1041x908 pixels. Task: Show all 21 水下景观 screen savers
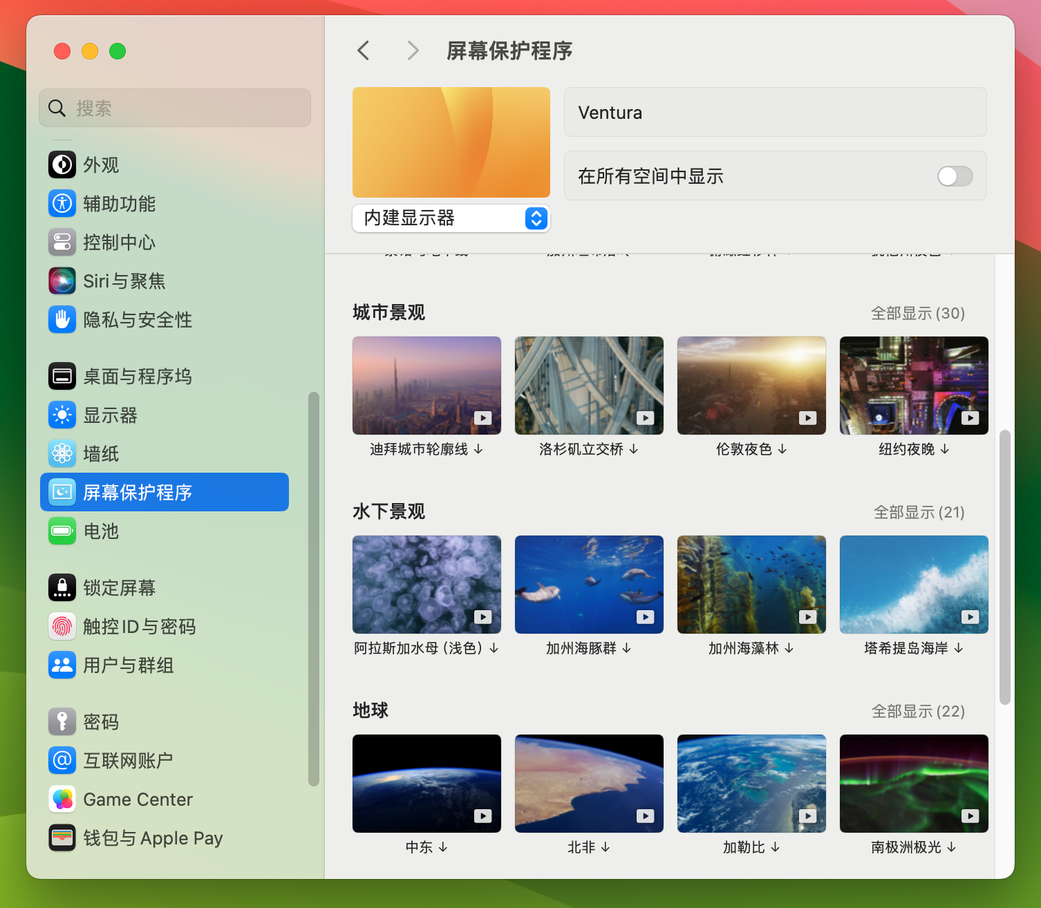(x=918, y=512)
